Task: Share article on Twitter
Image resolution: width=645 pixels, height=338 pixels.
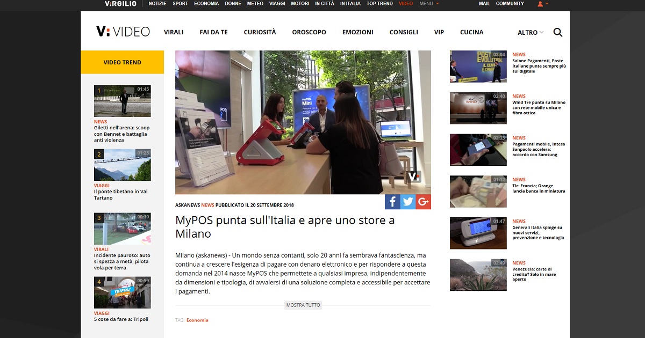Action: [408, 202]
